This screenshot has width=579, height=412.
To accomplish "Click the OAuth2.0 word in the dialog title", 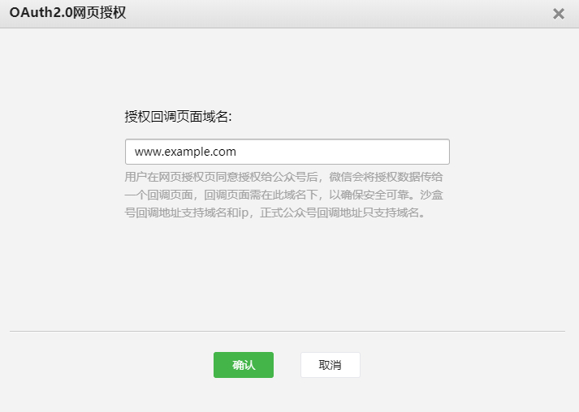I will [x=40, y=13].
